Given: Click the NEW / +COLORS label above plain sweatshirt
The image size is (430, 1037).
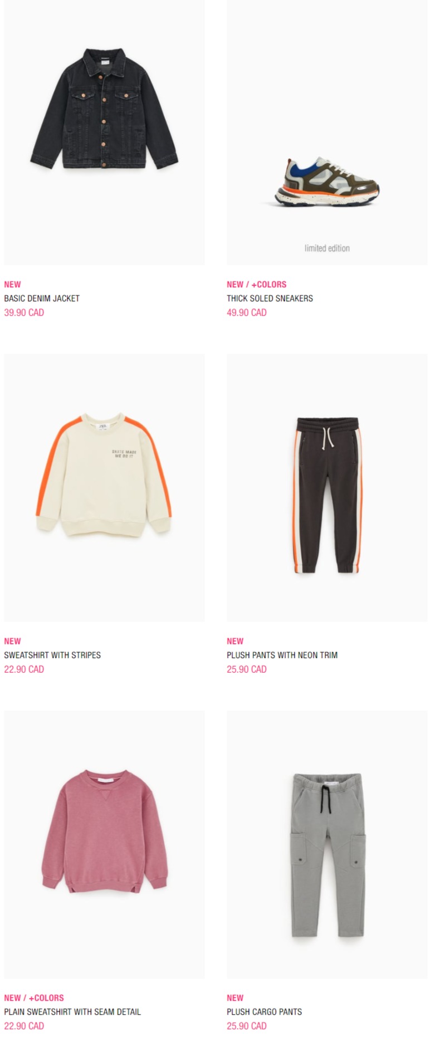Looking at the screenshot, I should (x=34, y=997).
